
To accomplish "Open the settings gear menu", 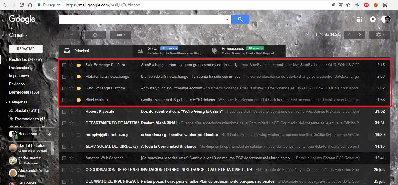I will pos(380,35).
